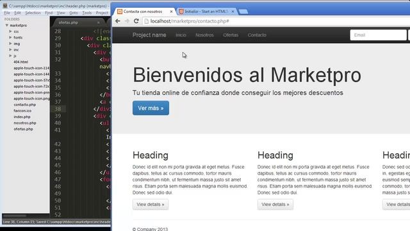Close the ofertas.php editor tab
410x231 pixels.
click(x=98, y=22)
